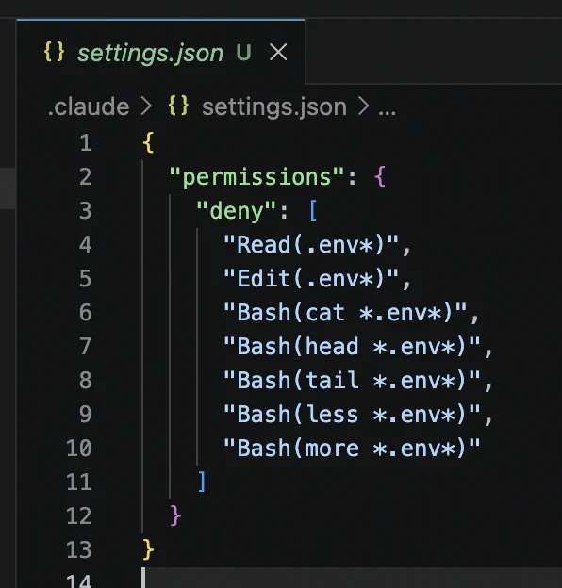Click the breadcrumb JSON braces icon
The image size is (562, 588).
click(x=178, y=106)
